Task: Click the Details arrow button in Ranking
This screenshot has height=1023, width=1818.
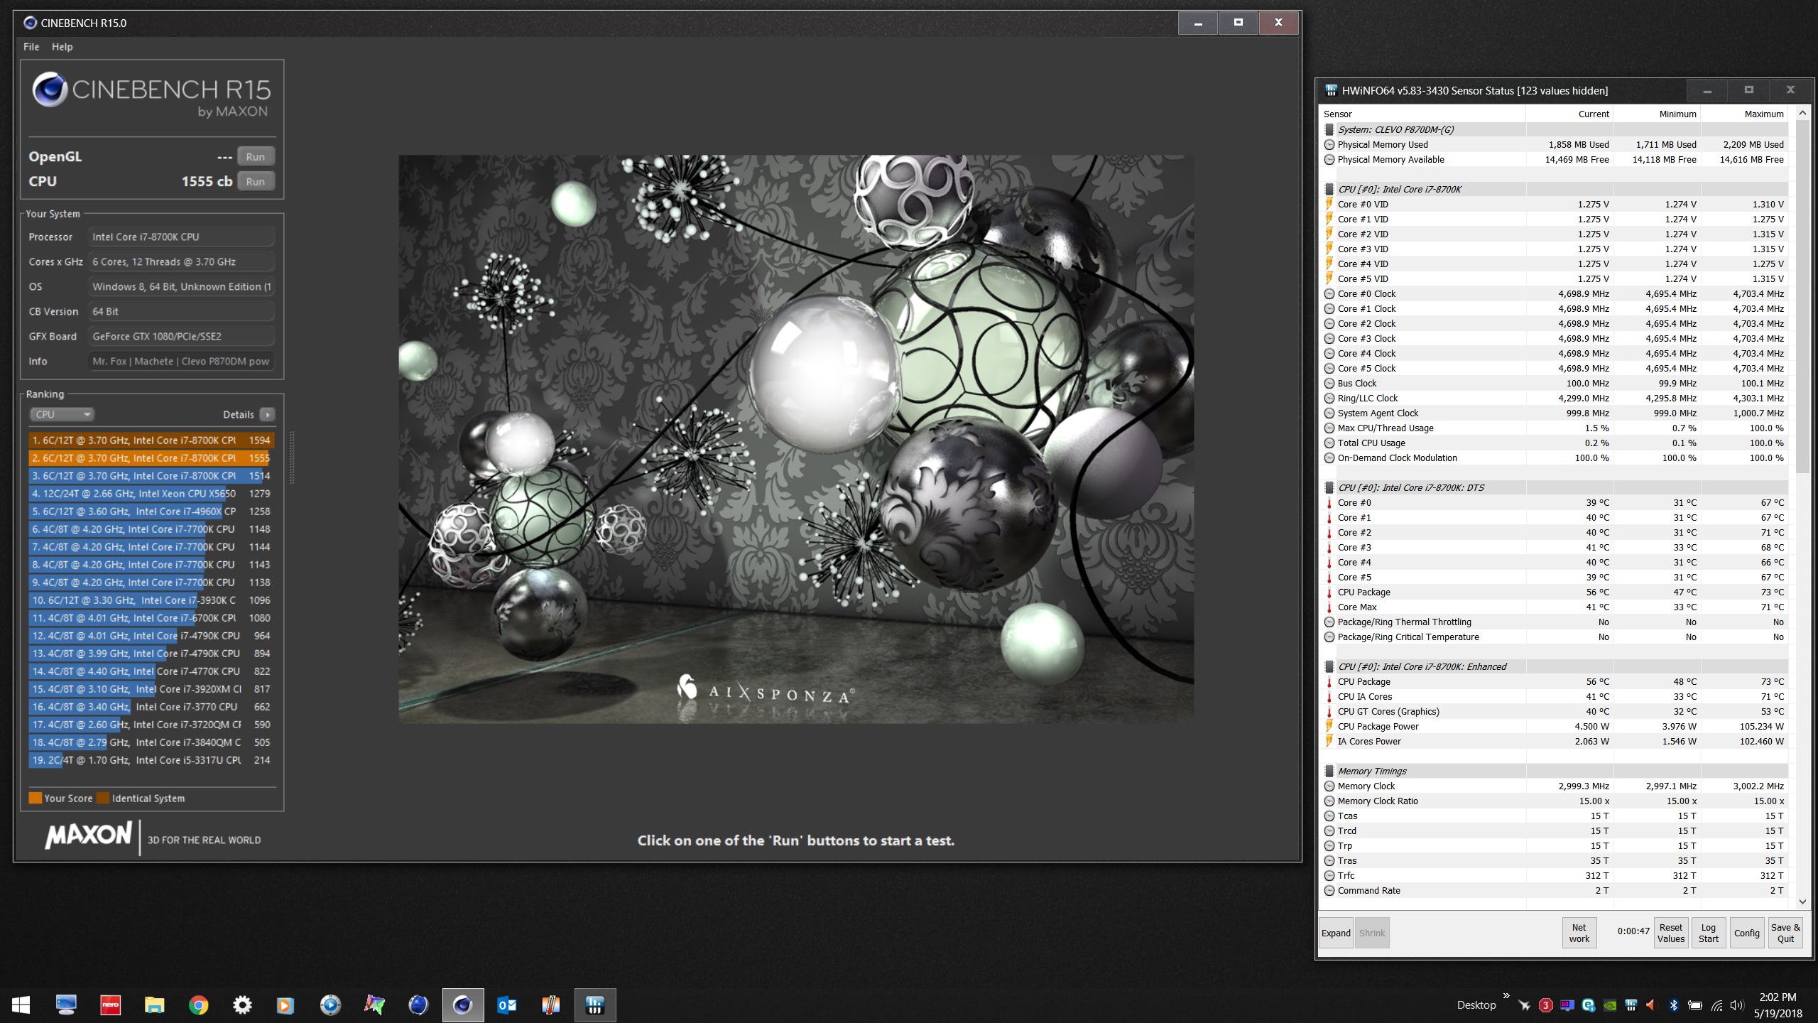Action: [267, 414]
